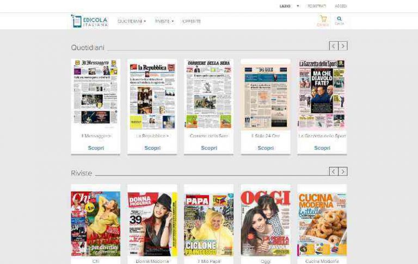
Task: Open the Chi magazine cover
Action: [96, 224]
